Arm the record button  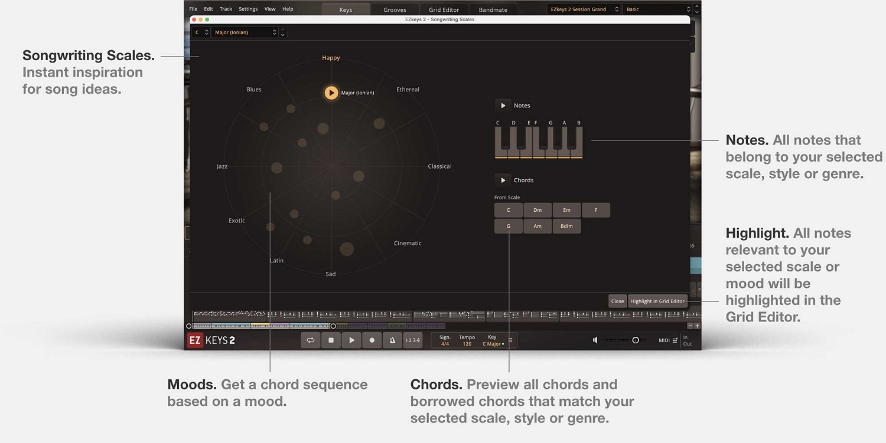(x=372, y=340)
